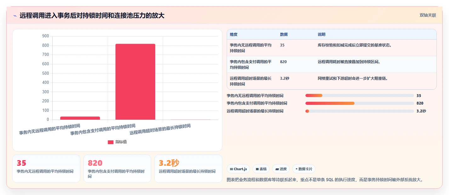Toggle the 指标值 legend swatch below the chart
Image resolution: width=449 pixels, height=195 pixels.
[x=111, y=142]
